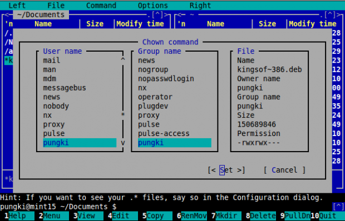Image resolution: width=345 pixels, height=221 pixels.
Task: Click the left panel [^] history button
Action: click(x=157, y=15)
